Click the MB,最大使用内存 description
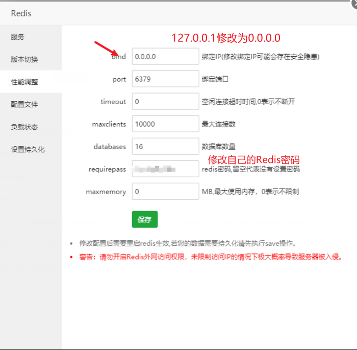The width and height of the screenshot is (357, 350). click(250, 192)
